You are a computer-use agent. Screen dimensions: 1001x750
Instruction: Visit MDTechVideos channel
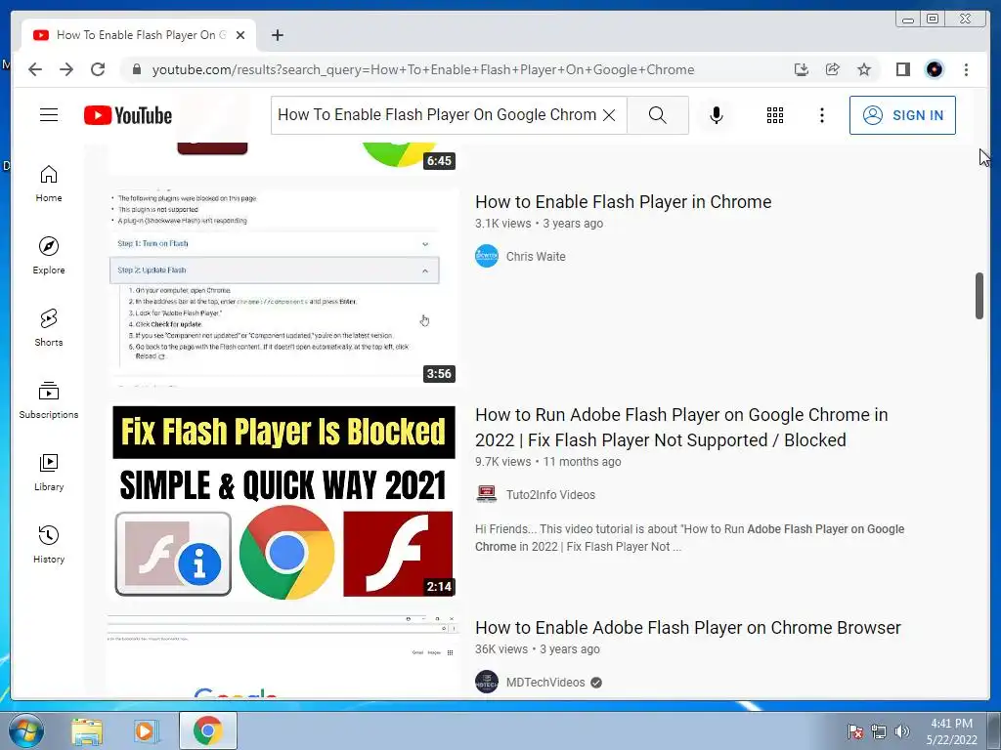pos(545,683)
